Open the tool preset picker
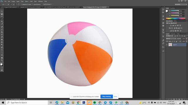Screen dimensions: 188x105 (4, 4)
